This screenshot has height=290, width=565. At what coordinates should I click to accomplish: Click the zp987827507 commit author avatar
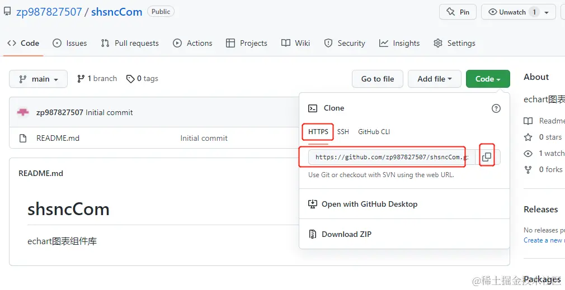pyautogui.click(x=23, y=112)
